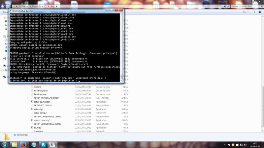This screenshot has height=148, width=264.
Task: Refresh the Explorer address bar
Action: click(228, 6)
